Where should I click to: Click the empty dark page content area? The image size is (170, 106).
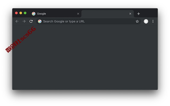pos(85,57)
